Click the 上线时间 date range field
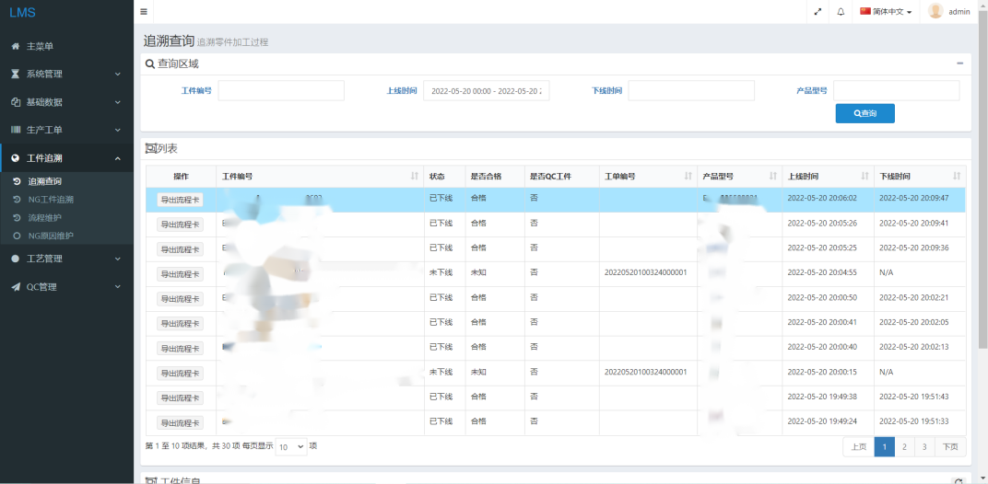Screen dimensions: 988x484 point(486,90)
